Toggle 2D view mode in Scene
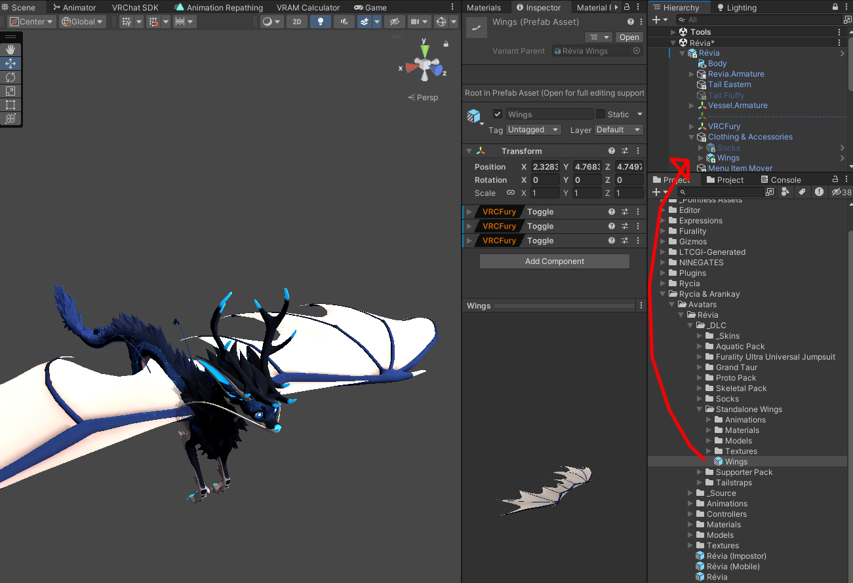The width and height of the screenshot is (853, 583). 297,22
